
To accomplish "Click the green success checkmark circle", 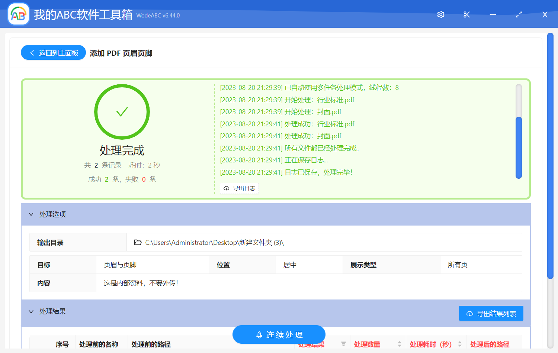I will click(122, 112).
